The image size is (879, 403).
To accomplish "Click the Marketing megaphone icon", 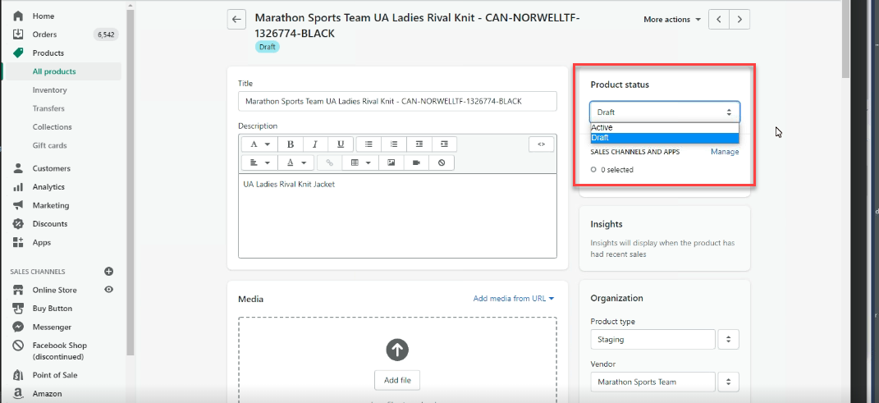I will [18, 205].
